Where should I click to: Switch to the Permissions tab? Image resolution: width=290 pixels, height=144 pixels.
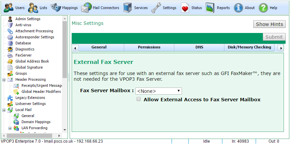click(149, 47)
